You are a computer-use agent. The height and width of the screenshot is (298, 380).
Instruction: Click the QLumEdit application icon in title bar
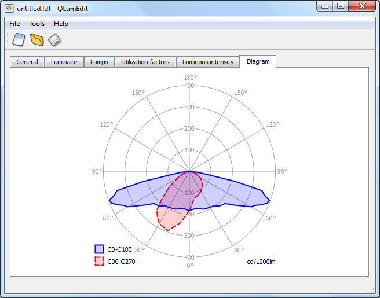coord(9,9)
